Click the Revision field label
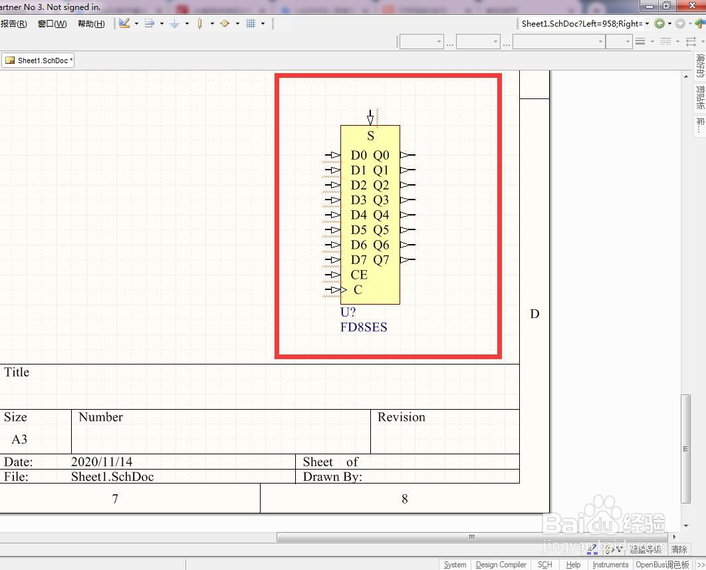This screenshot has height=570, width=706. pyautogui.click(x=401, y=417)
